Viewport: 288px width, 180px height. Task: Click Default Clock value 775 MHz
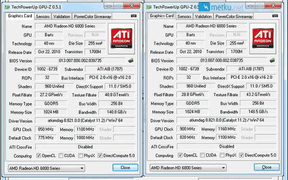[x=45, y=138]
